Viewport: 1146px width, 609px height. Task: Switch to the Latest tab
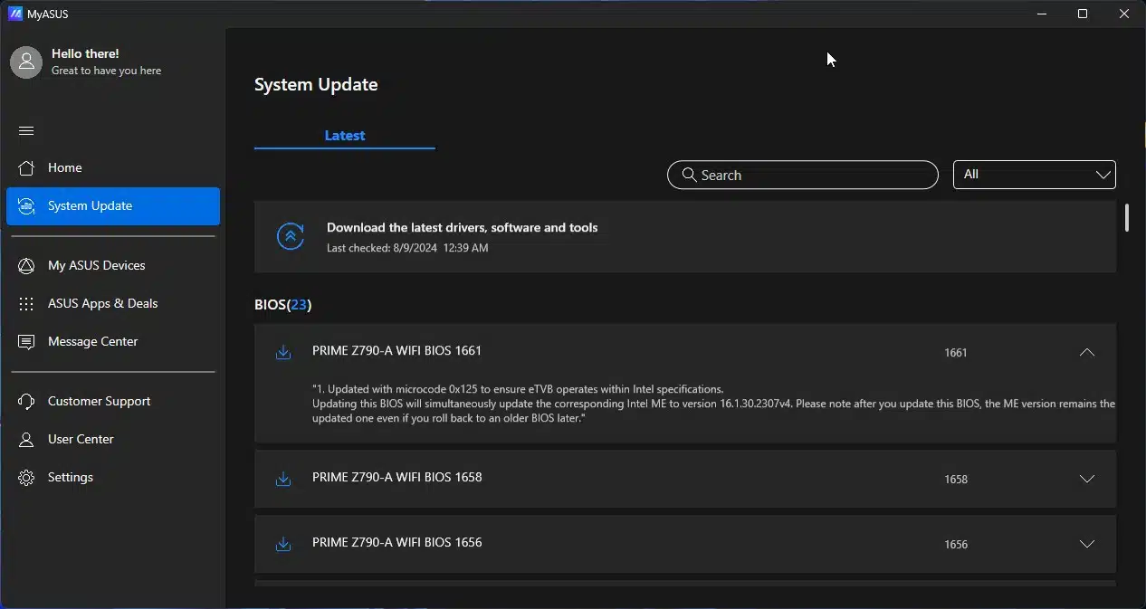(344, 136)
